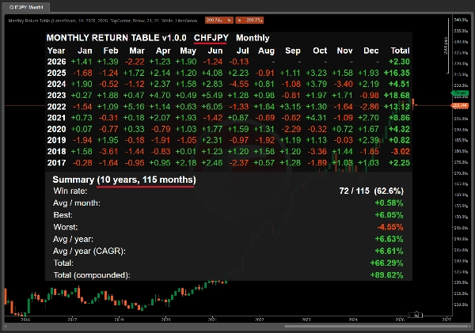Screen dimensions: 475x333
Task: Click the Year column header
Action: click(x=56, y=51)
